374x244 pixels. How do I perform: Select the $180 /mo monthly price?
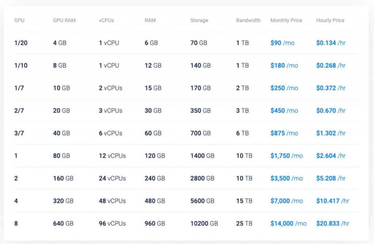(x=284, y=66)
